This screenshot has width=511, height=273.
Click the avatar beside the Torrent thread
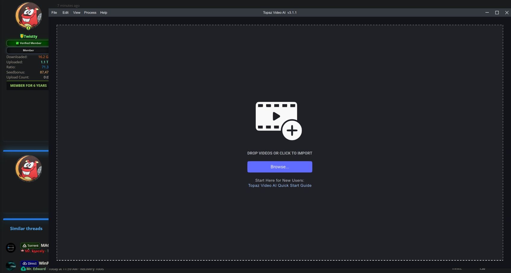tap(11, 248)
